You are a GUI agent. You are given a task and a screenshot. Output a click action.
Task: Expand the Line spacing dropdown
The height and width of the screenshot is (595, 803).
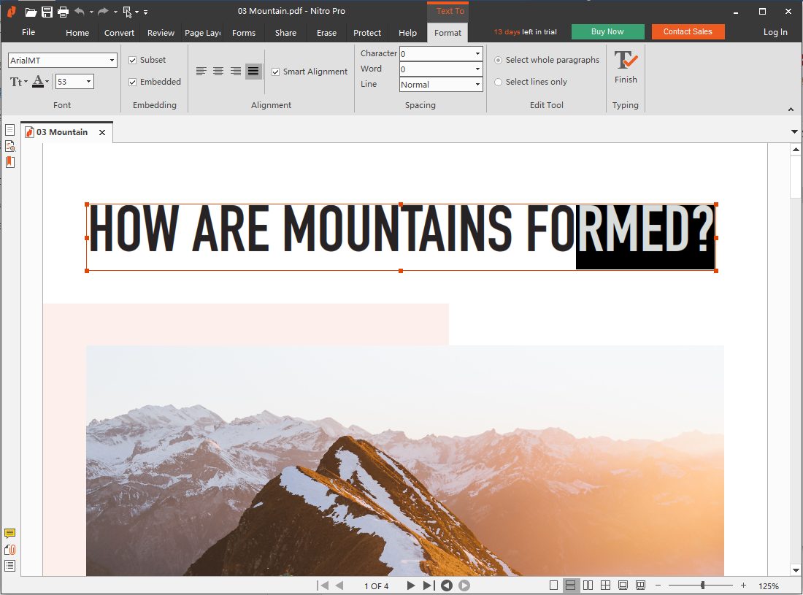coord(478,85)
